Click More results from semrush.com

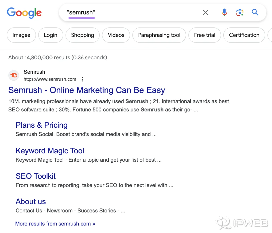click(55, 224)
